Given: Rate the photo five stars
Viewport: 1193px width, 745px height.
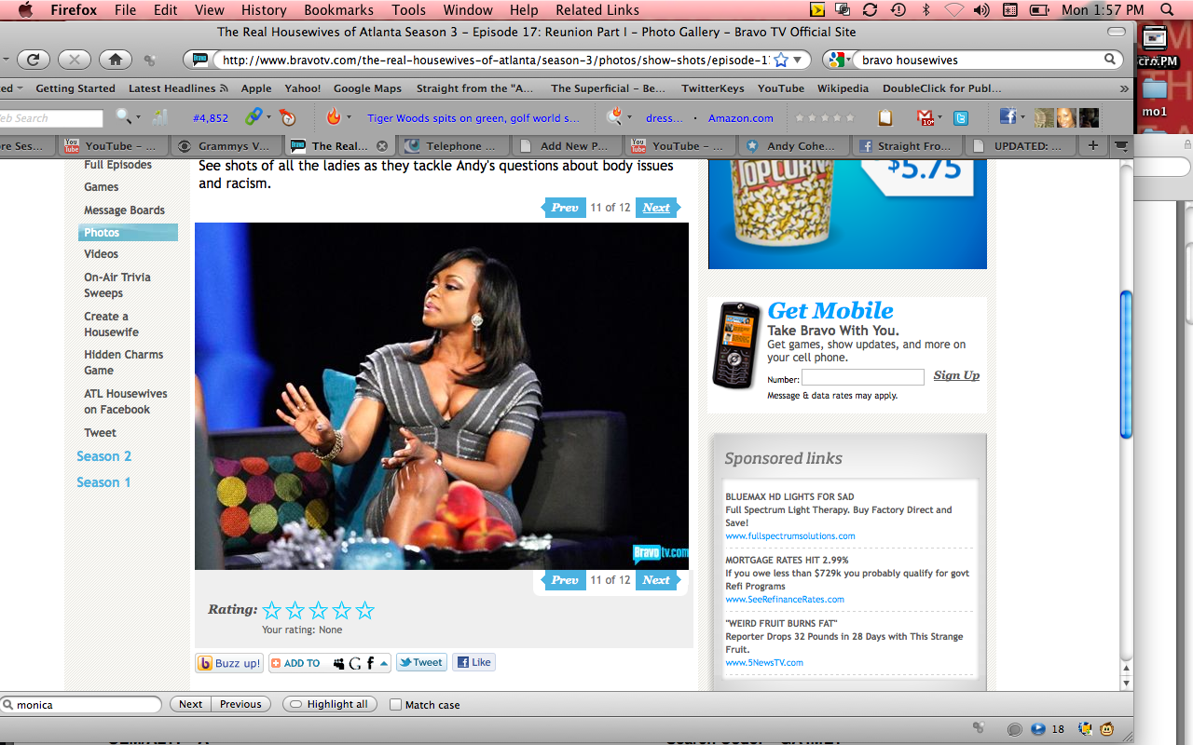Looking at the screenshot, I should [x=365, y=611].
